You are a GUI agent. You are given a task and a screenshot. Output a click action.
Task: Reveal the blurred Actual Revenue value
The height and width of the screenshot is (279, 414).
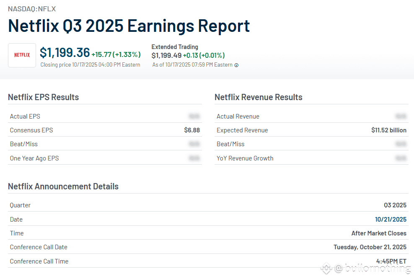coord(401,116)
